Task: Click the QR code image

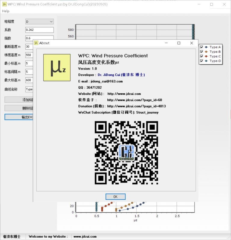Action: click(x=126, y=152)
